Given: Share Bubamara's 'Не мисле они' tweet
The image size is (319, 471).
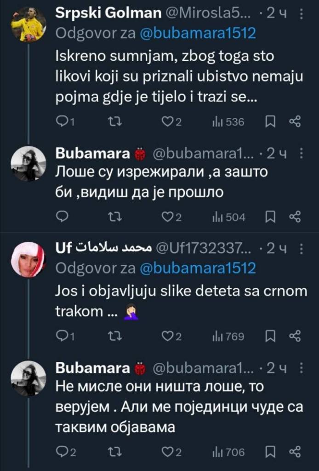Looking at the screenshot, I should pos(295,452).
